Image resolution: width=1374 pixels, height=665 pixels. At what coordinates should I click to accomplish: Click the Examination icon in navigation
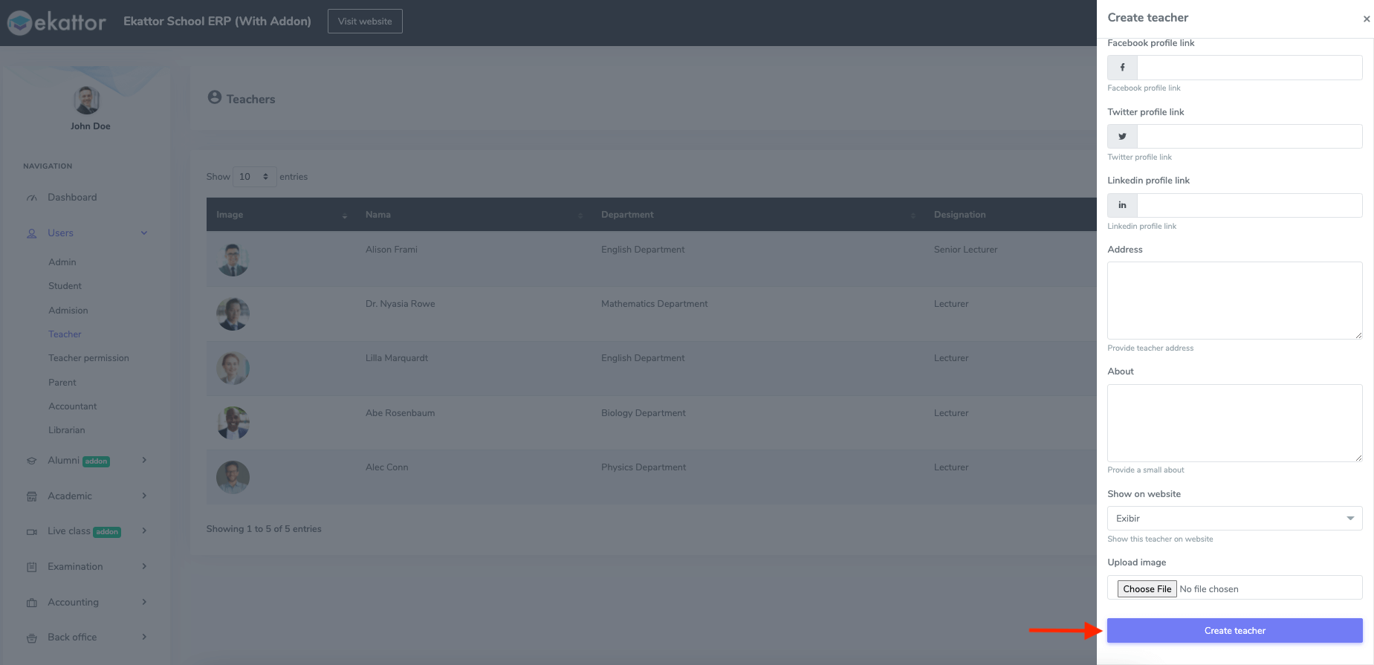coord(32,567)
